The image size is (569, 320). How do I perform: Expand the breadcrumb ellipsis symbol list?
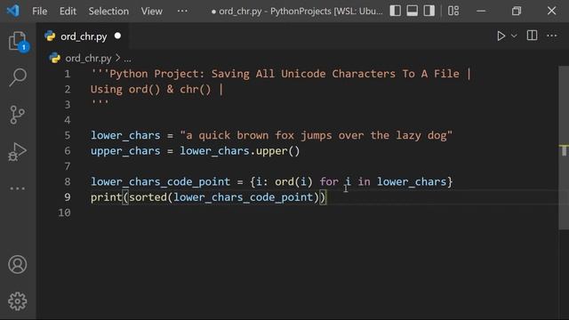[127, 59]
